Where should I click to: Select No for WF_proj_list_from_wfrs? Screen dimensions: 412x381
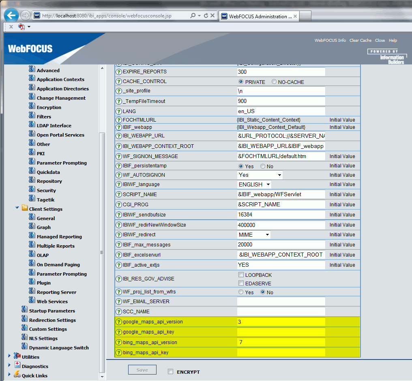tap(263, 292)
